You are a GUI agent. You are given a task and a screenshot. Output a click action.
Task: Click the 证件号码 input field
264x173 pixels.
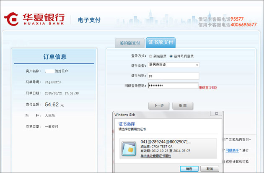click(x=173, y=76)
